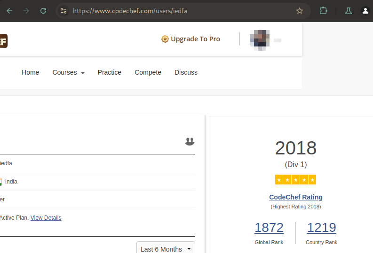Open site information icon in address bar

click(x=63, y=11)
